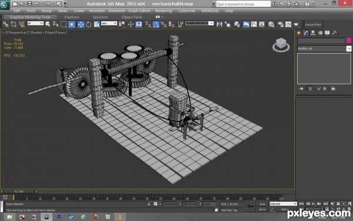Open the Rendered Frame Window icon
The width and height of the screenshot is (353, 221).
click(x=288, y=24)
